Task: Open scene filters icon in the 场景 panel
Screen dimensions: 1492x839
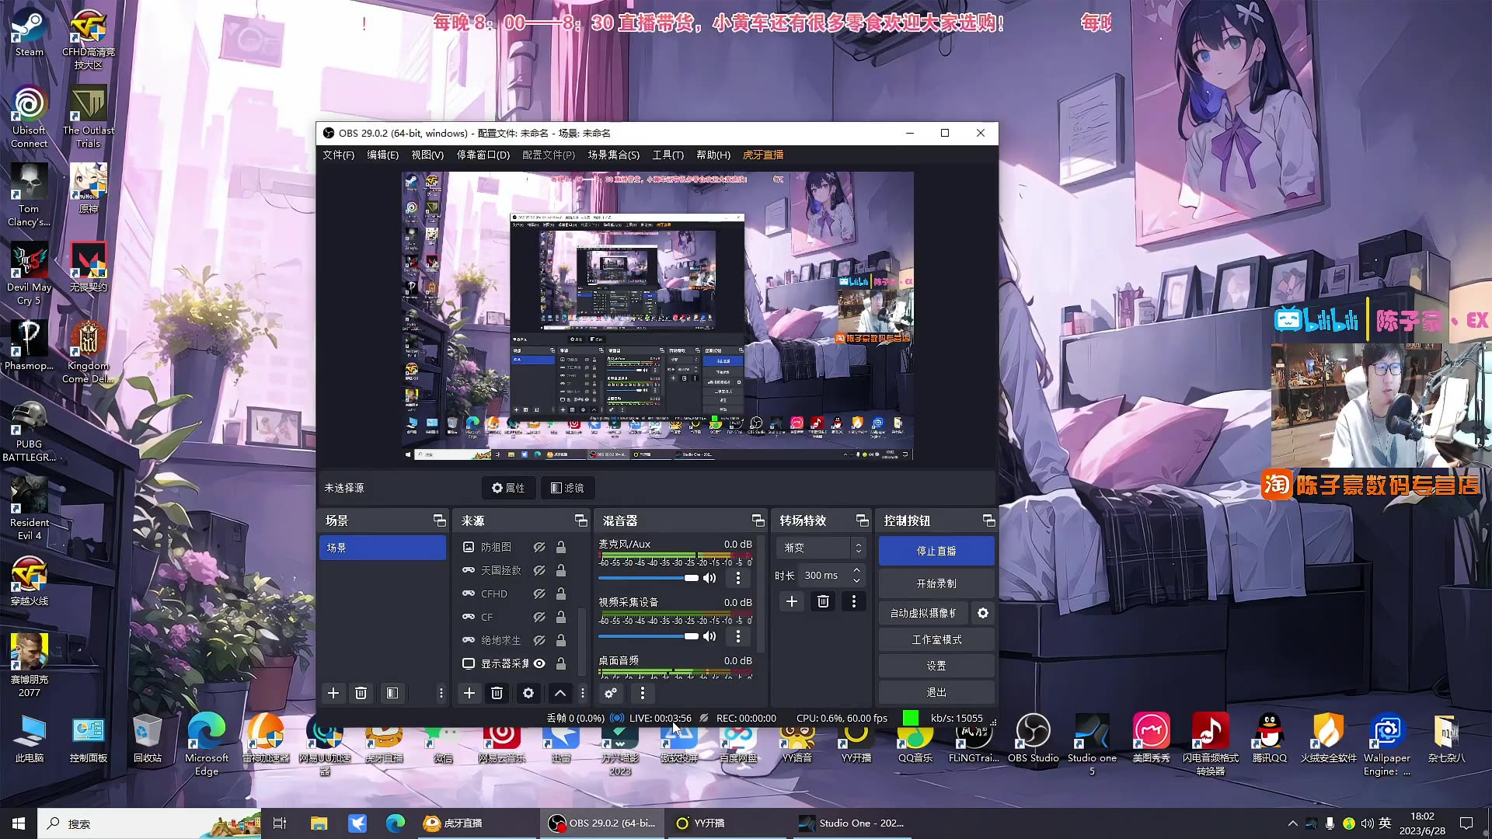Action: pos(392,693)
